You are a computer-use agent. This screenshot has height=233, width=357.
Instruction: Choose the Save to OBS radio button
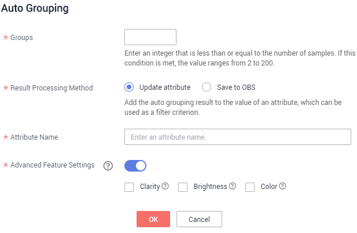[x=207, y=87]
